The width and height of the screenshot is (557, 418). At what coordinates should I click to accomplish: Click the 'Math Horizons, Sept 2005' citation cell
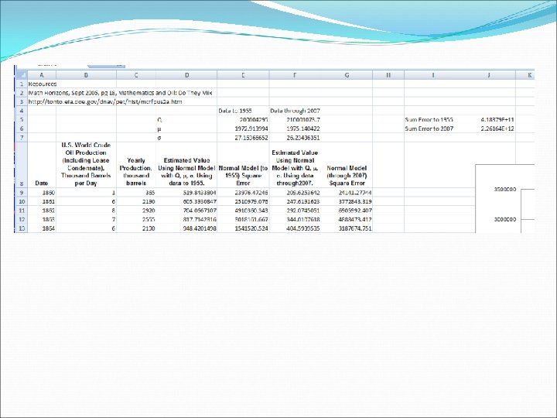pos(120,93)
